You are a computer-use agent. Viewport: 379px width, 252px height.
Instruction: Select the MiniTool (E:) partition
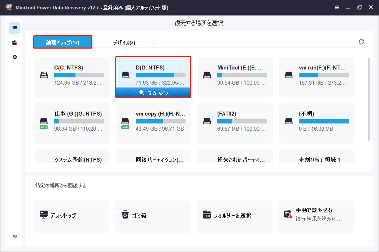point(235,77)
